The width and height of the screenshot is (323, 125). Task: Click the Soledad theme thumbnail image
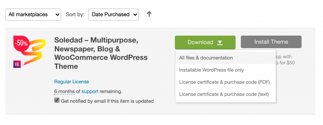pyautogui.click(x=29, y=52)
